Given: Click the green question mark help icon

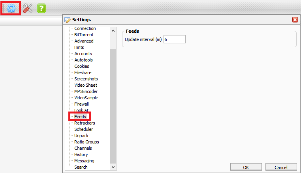Looking at the screenshot, I should tap(41, 8).
